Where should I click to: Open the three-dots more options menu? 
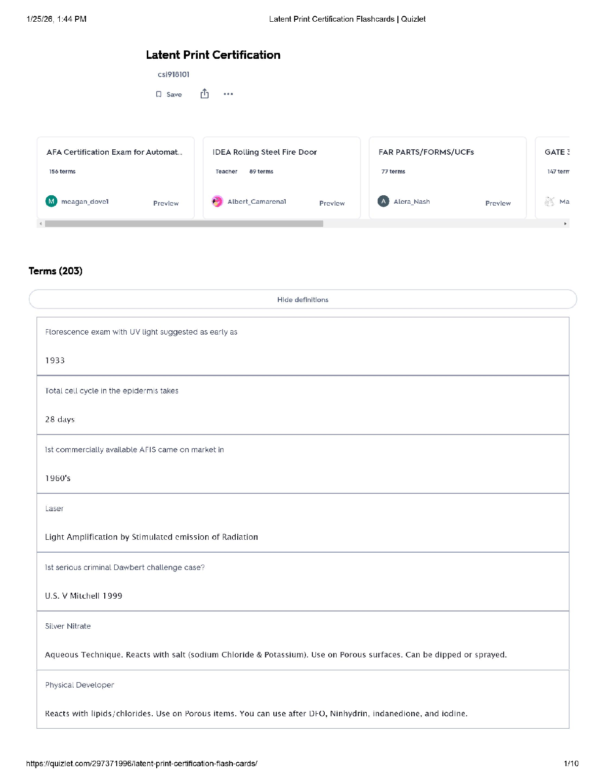click(228, 94)
